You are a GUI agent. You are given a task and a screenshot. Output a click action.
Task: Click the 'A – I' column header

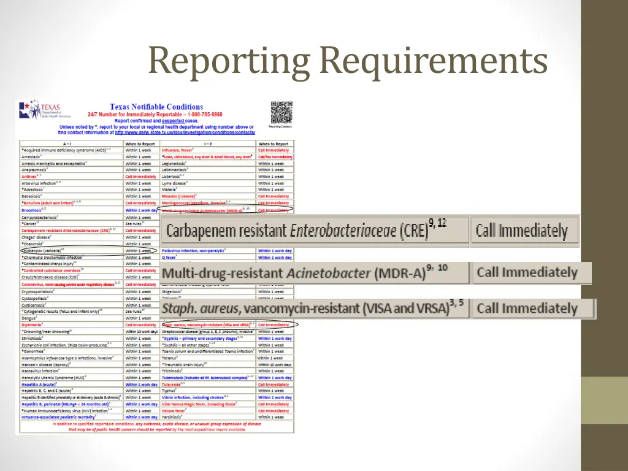pyautogui.click(x=71, y=144)
